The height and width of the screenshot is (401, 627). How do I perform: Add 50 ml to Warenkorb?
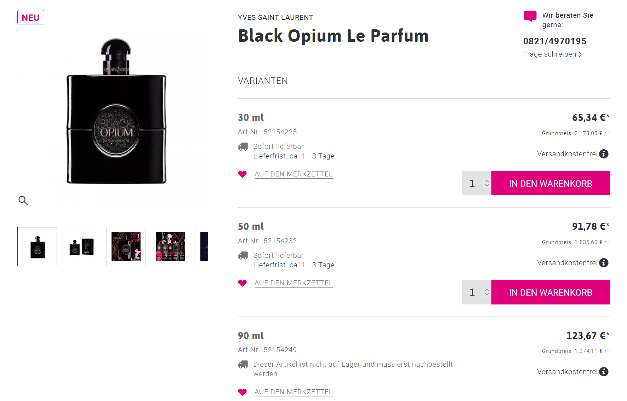(551, 292)
